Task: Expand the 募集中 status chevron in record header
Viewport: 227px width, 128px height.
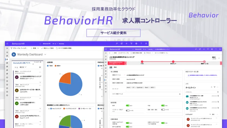Action: tap(219, 58)
